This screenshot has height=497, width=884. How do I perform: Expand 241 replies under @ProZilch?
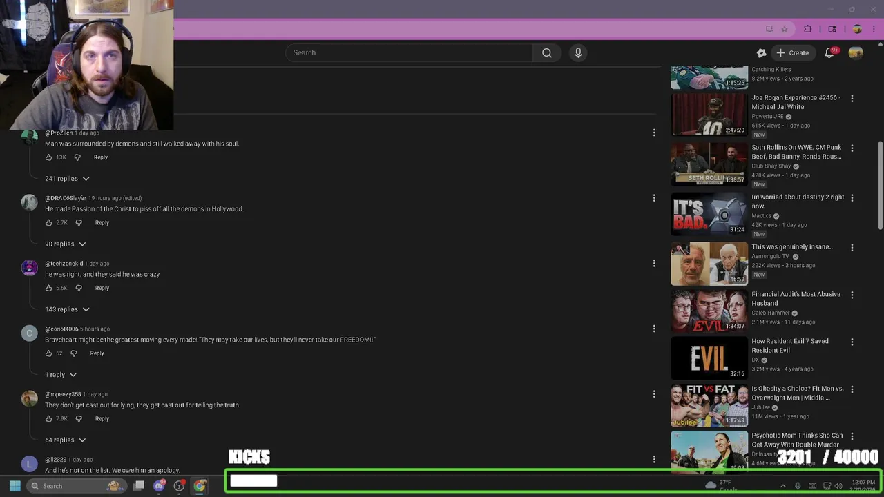click(67, 179)
